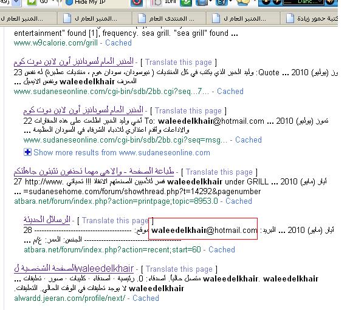This screenshot has height=310, width=350.
Task: Expand more results with the blue plus icon
Action: pyautogui.click(x=28, y=152)
